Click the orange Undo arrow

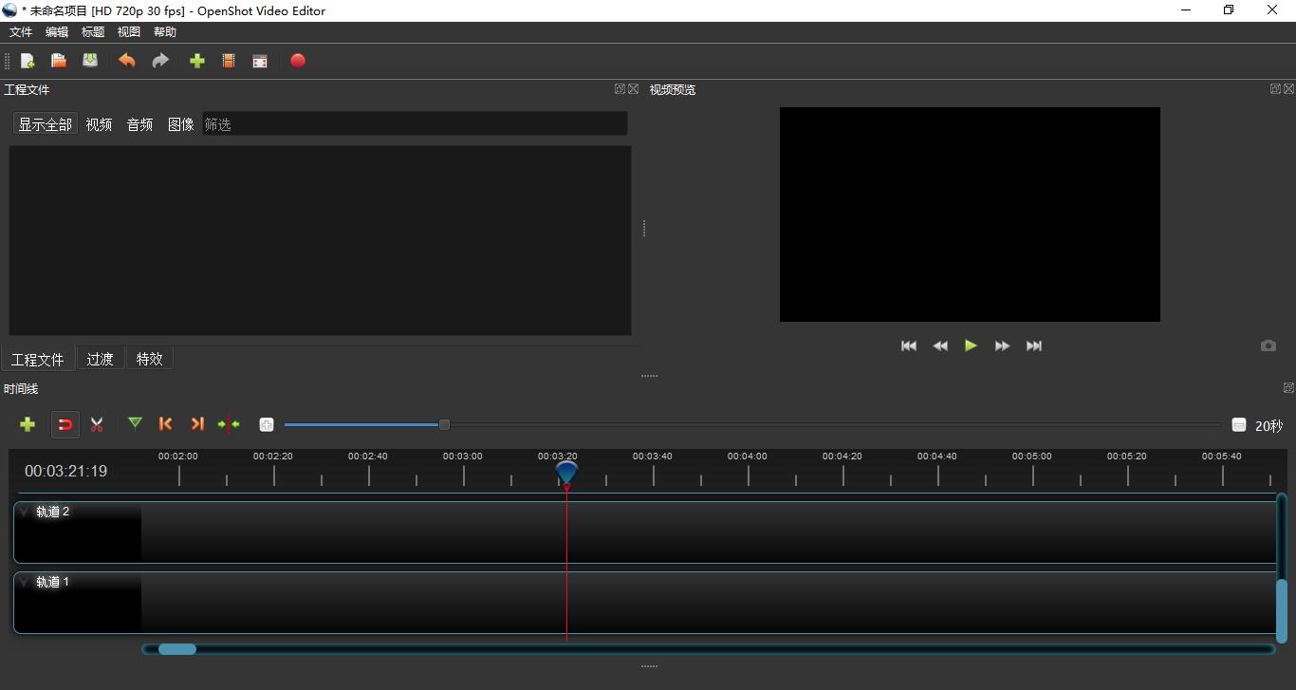pyautogui.click(x=126, y=61)
